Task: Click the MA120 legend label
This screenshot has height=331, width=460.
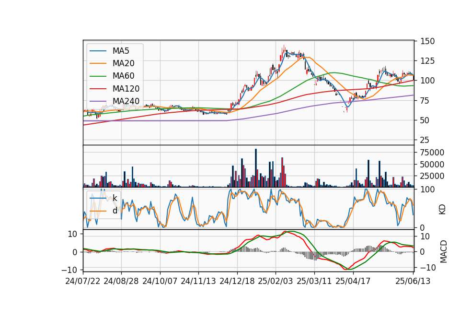Action: tap(126, 89)
